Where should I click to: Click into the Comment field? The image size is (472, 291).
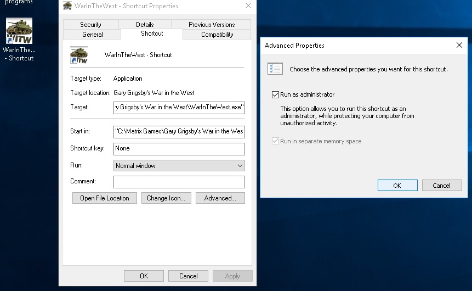point(179,182)
